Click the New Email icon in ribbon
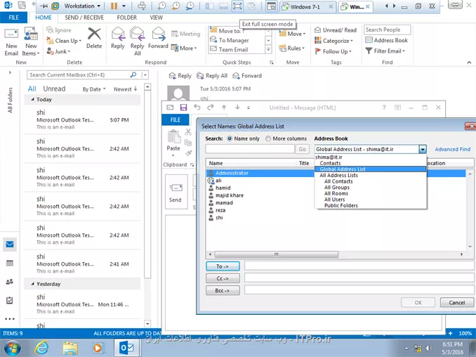 coord(11,34)
